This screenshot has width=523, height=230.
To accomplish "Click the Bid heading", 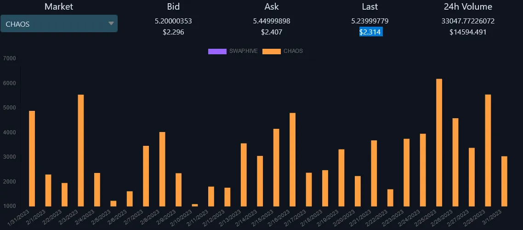I will 173,6.
